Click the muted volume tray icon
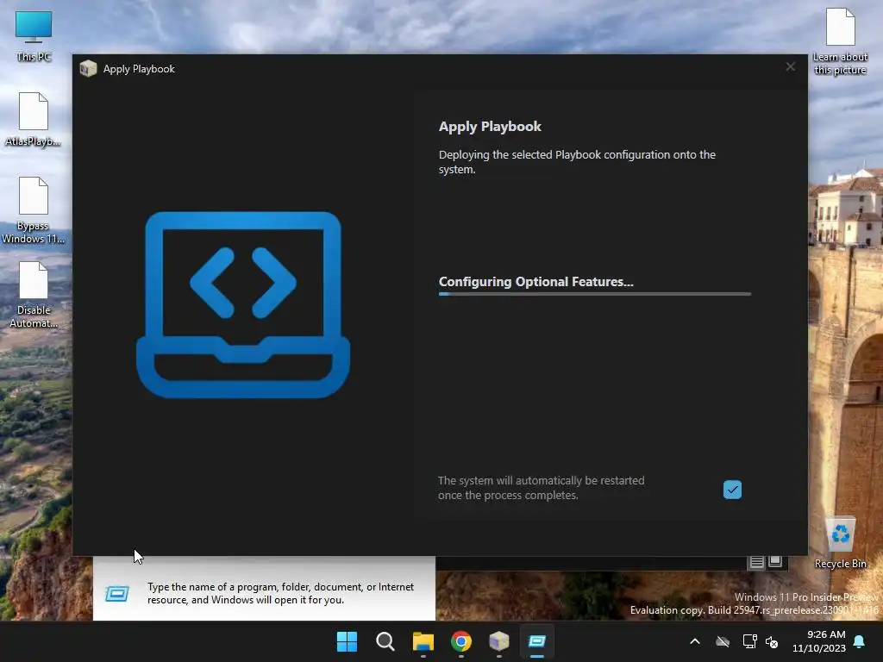The width and height of the screenshot is (883, 662). pyautogui.click(x=772, y=641)
